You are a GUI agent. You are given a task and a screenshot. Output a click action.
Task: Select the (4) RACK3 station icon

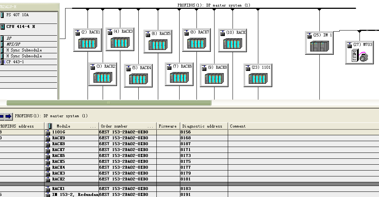[x=120, y=39]
